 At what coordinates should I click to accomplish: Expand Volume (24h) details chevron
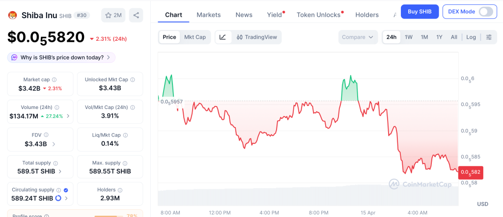click(68, 116)
